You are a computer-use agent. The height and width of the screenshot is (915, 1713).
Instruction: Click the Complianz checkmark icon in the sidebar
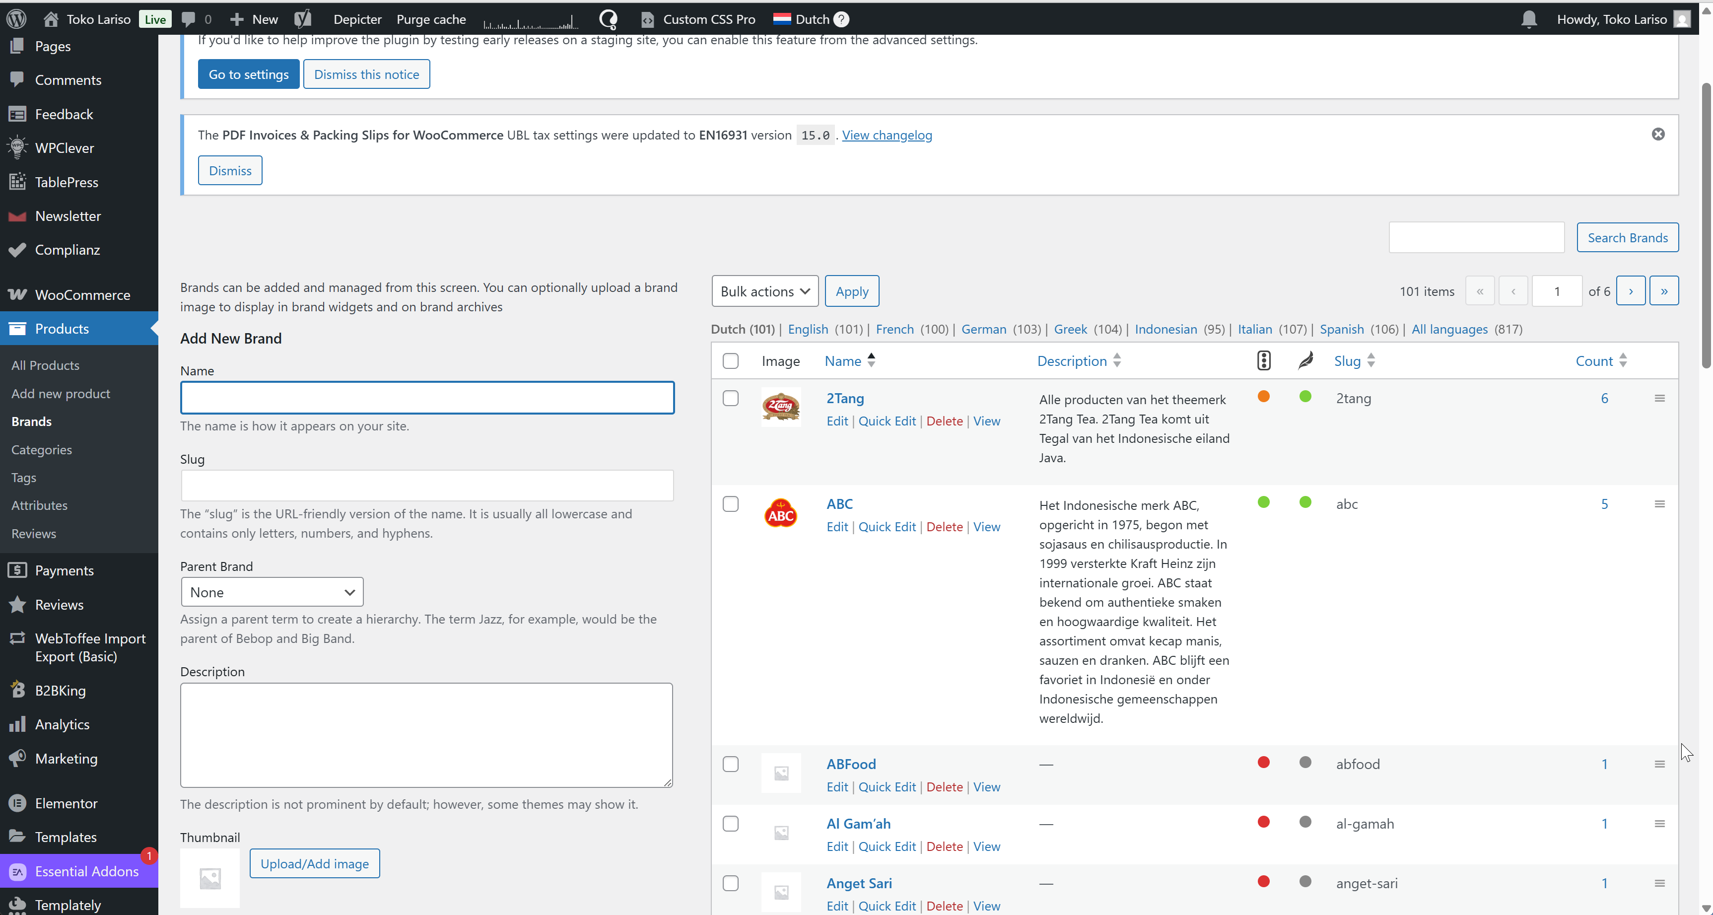pos(17,249)
